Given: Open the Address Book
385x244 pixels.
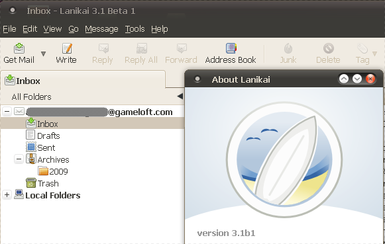Looking at the screenshot, I should point(231,54).
